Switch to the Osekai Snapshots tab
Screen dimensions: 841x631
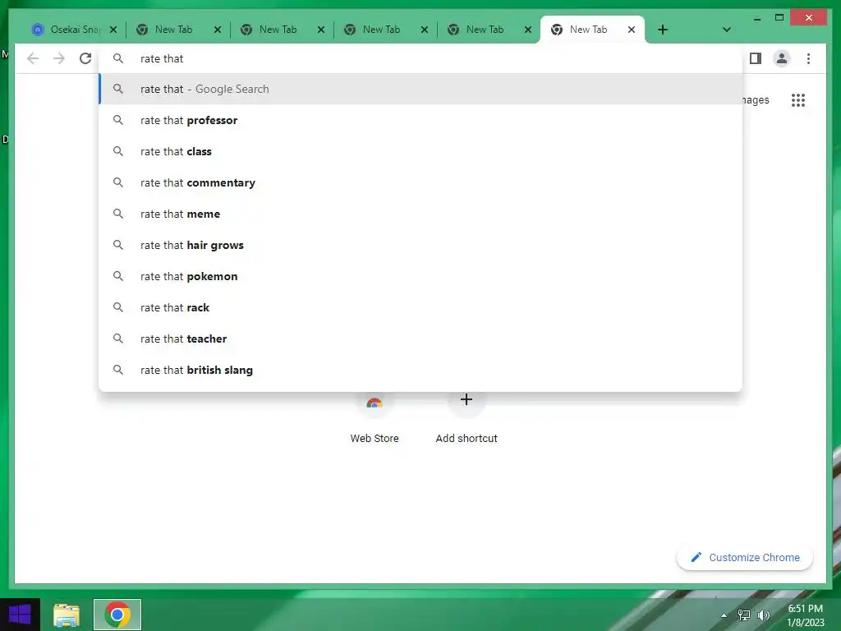point(66,30)
